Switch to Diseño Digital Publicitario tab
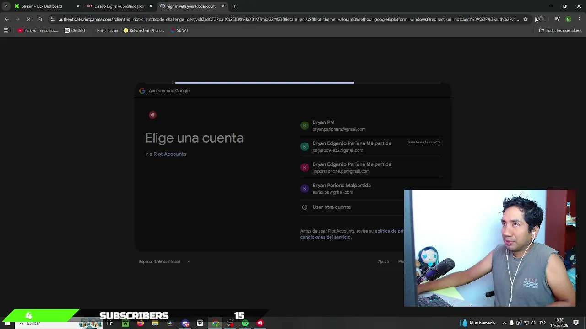 pyautogui.click(x=119, y=6)
